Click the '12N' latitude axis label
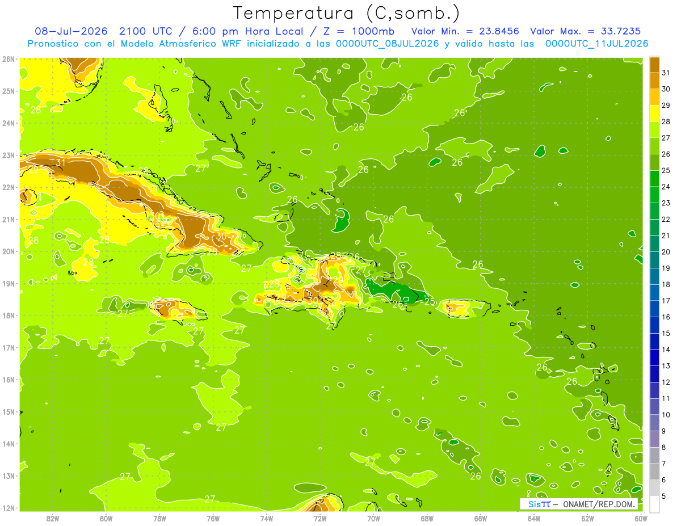The height and width of the screenshot is (526, 681). click(9, 508)
